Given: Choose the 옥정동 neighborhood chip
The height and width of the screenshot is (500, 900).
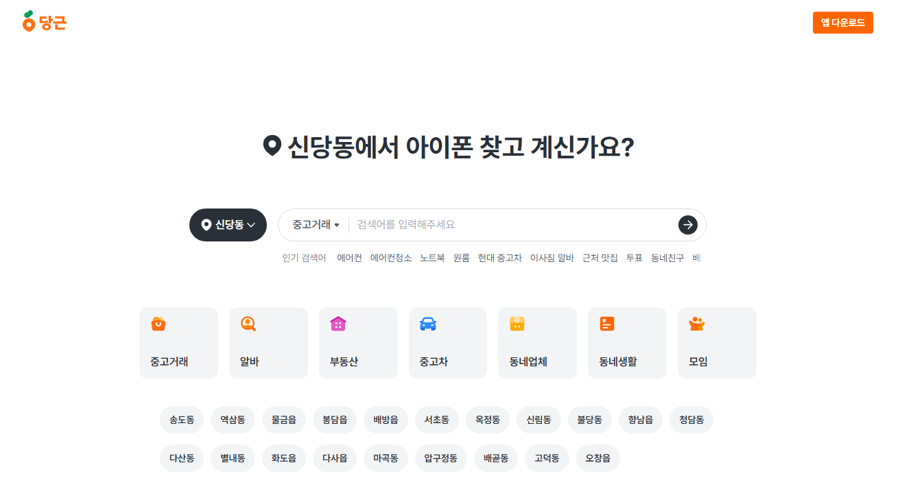Looking at the screenshot, I should (x=488, y=420).
